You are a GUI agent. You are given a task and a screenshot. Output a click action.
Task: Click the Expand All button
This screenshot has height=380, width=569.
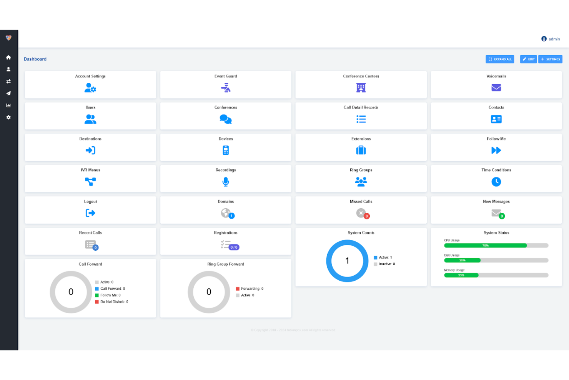500,59
